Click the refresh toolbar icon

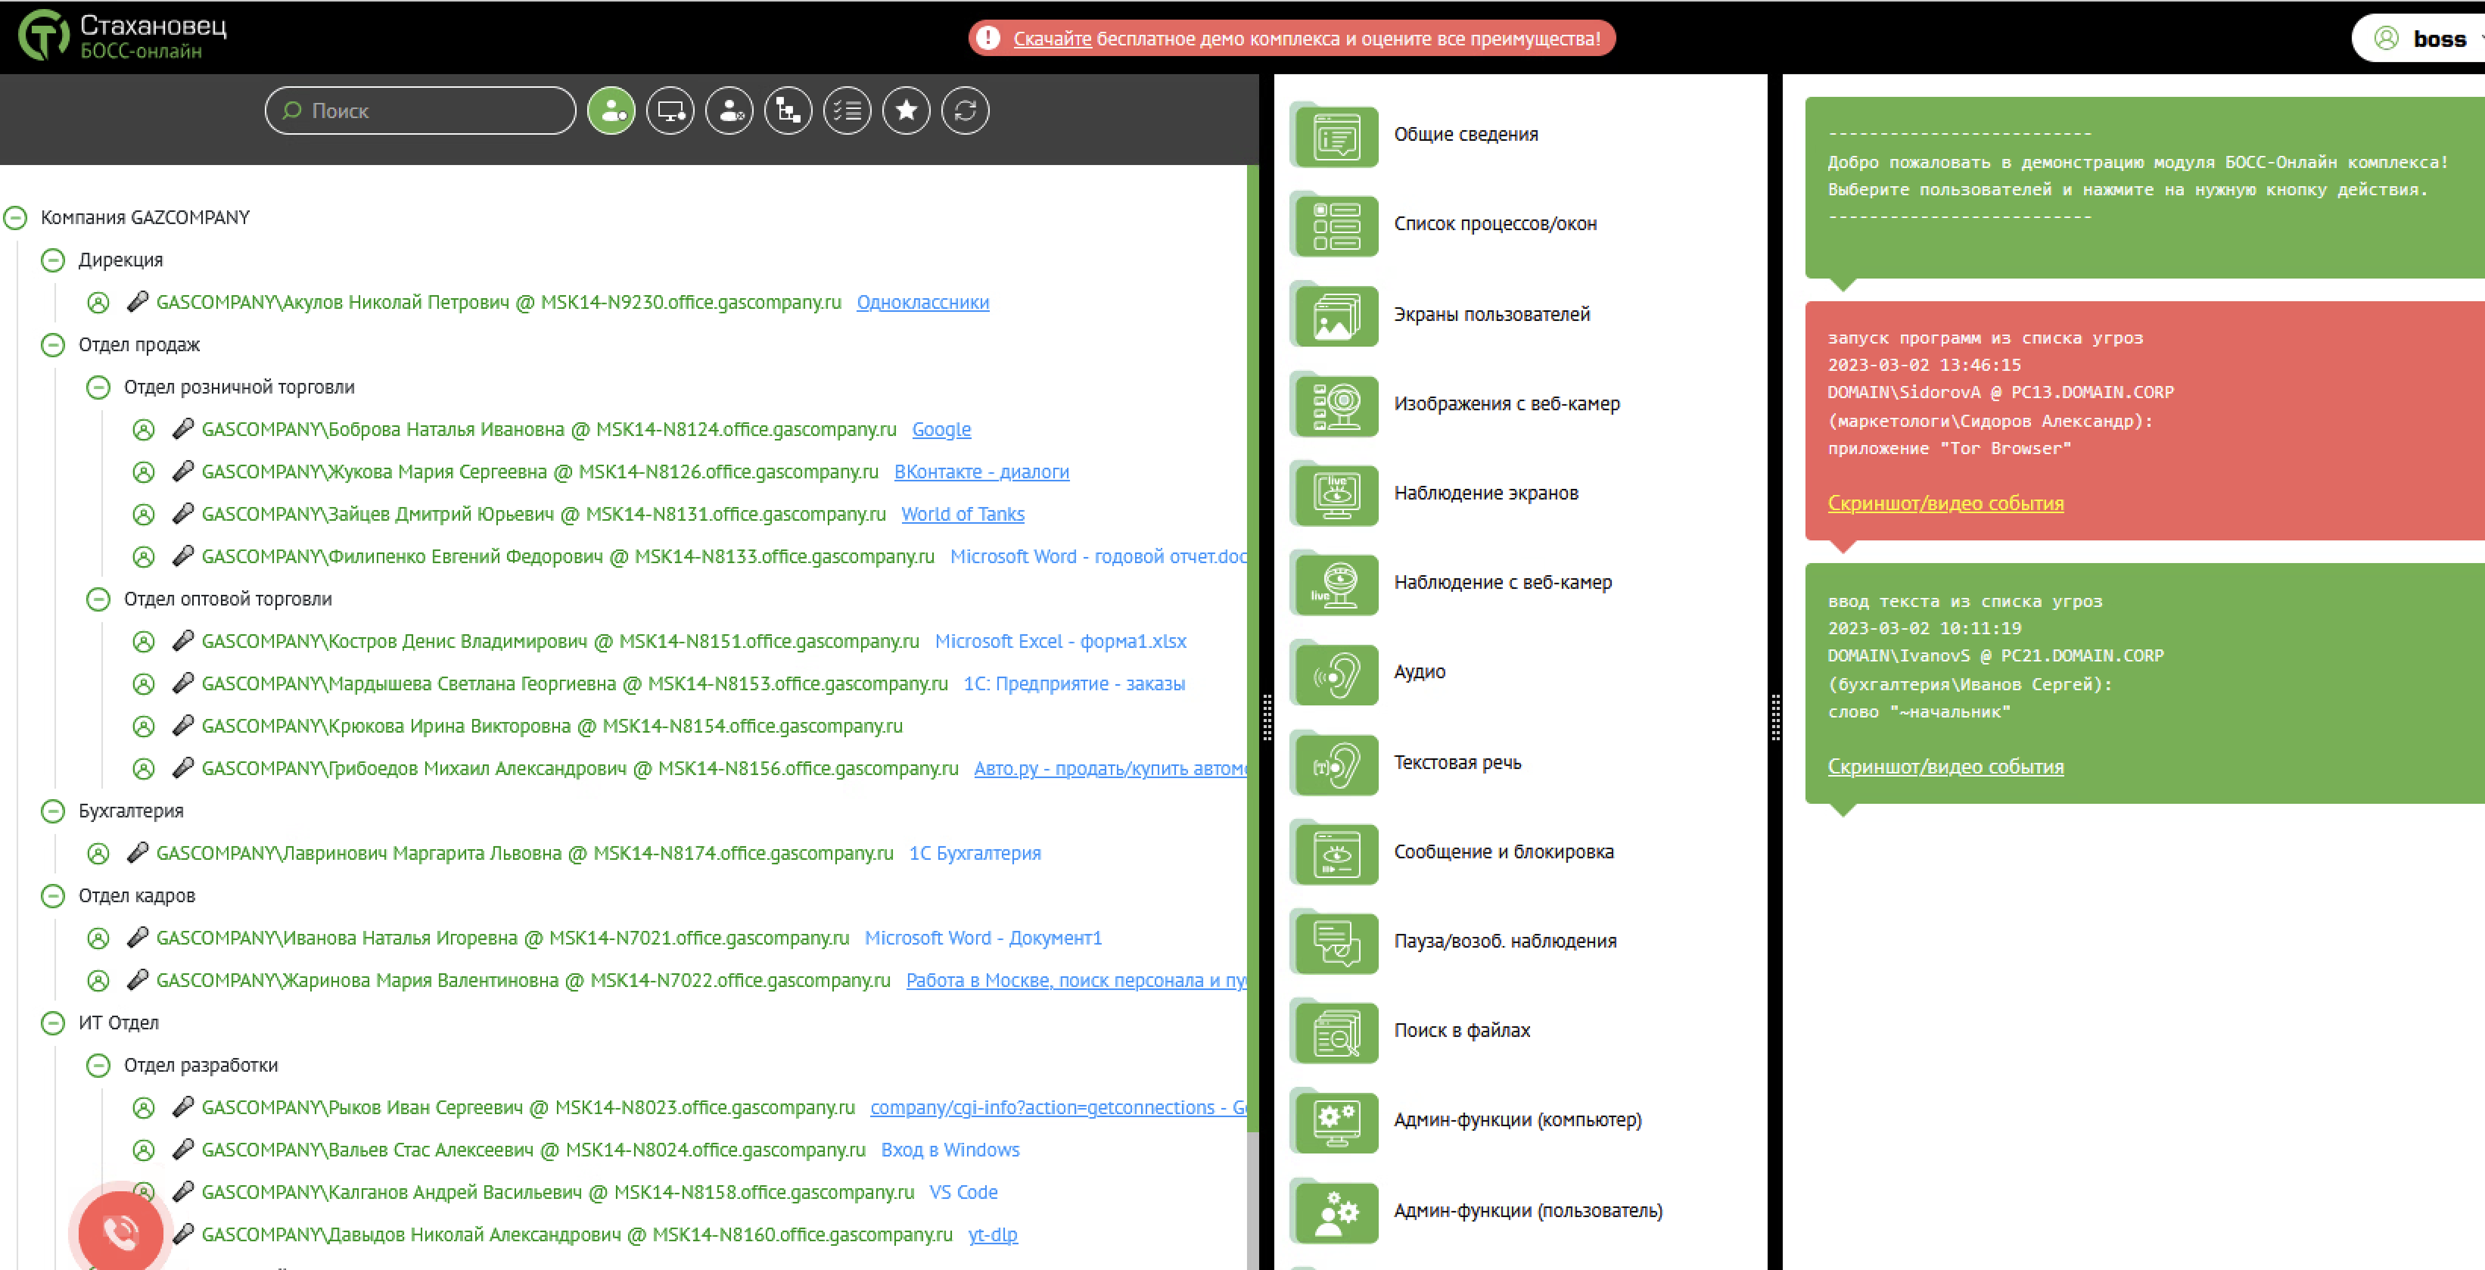point(965,111)
